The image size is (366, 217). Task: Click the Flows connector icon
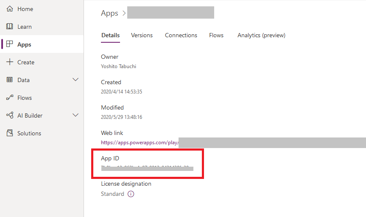pos(10,98)
